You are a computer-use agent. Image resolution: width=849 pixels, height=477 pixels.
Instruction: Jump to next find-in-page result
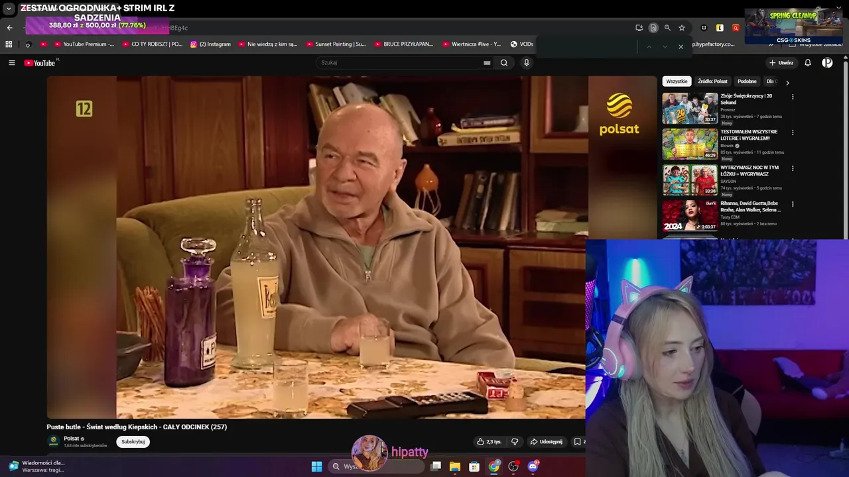click(665, 46)
